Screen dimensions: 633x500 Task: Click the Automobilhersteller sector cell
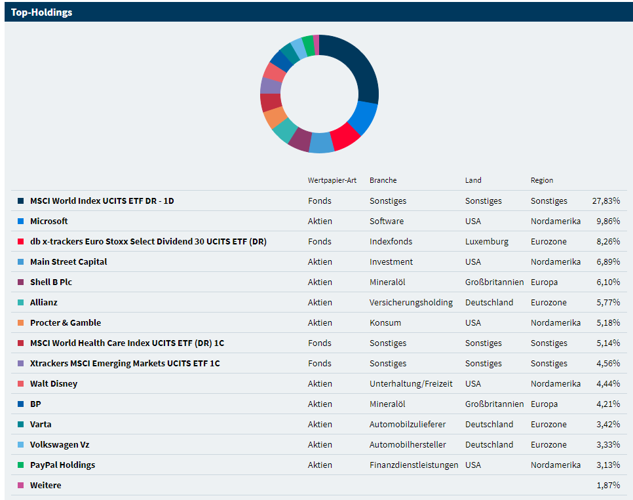pos(408,445)
